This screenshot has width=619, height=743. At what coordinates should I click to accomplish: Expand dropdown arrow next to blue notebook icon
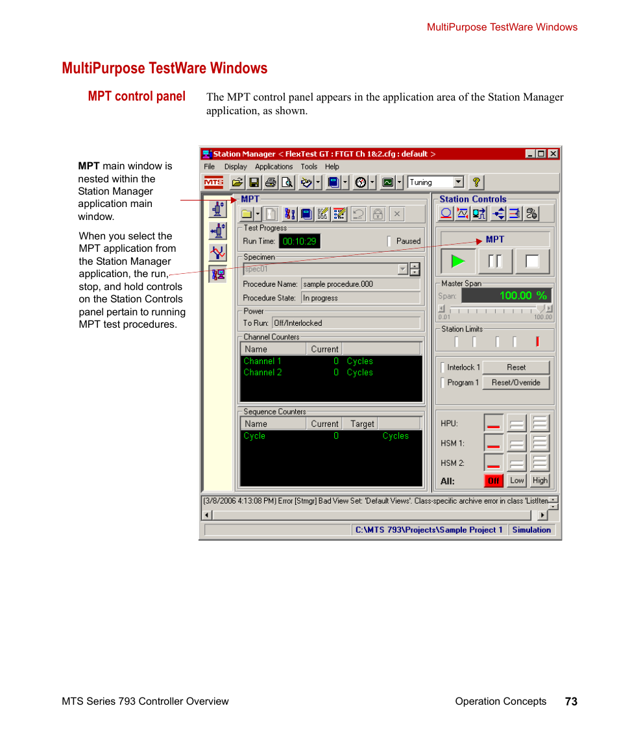click(x=345, y=182)
